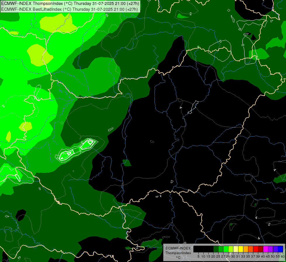Click the legend tick value 15
Screen dimensions: 286x262
pos(208,256)
